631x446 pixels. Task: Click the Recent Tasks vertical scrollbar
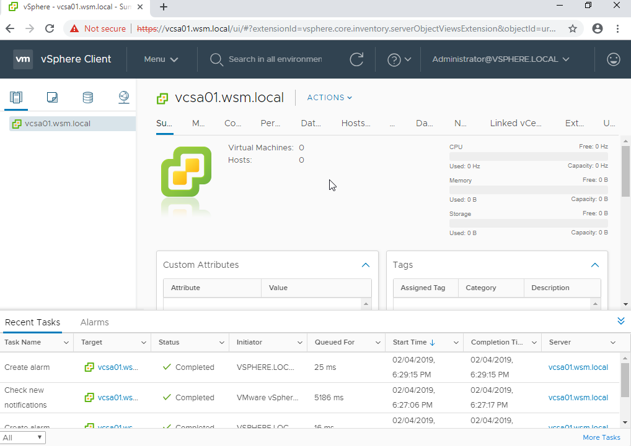[625, 379]
